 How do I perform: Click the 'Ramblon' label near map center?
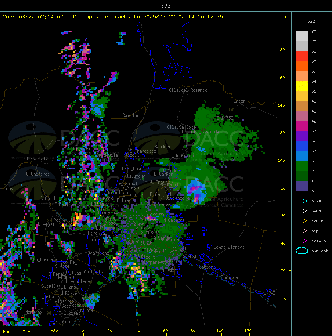point(131,115)
